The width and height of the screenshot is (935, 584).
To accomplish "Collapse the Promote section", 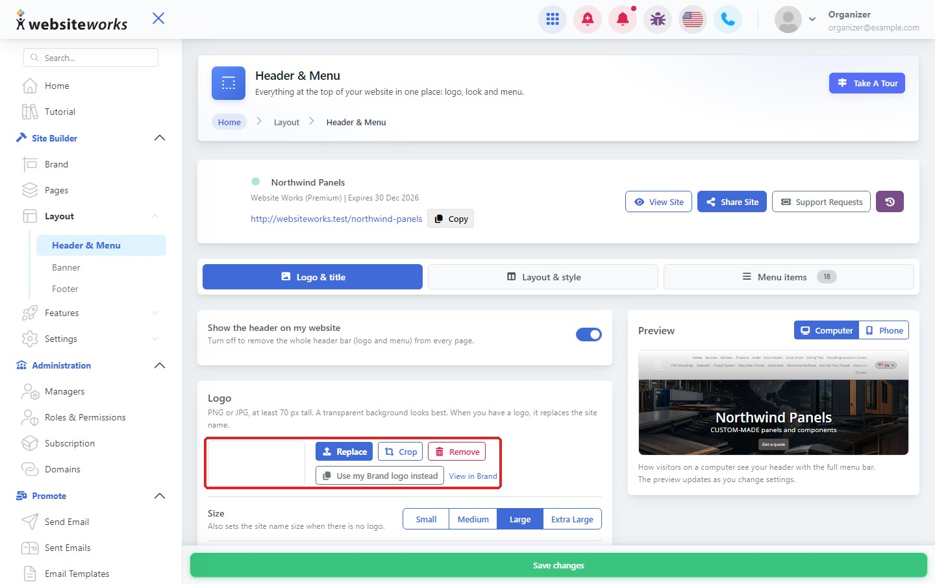I will [160, 496].
